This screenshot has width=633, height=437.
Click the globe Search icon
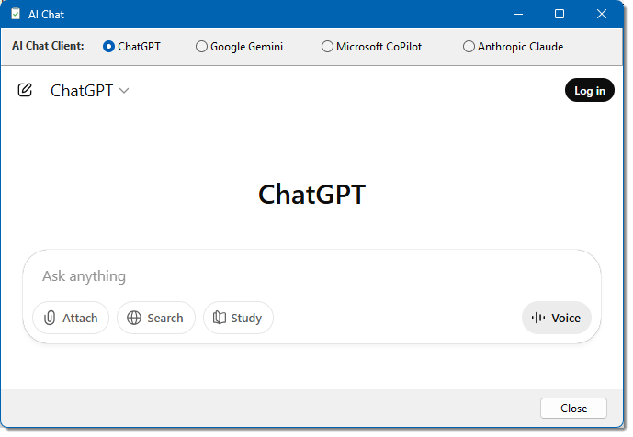point(134,318)
